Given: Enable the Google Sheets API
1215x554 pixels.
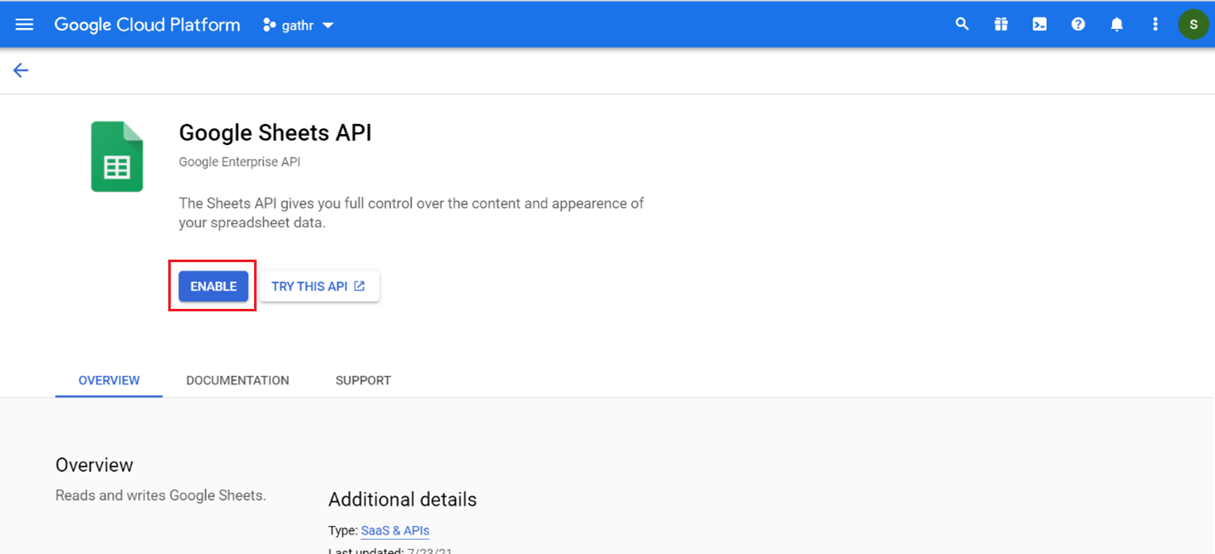Looking at the screenshot, I should [x=212, y=286].
